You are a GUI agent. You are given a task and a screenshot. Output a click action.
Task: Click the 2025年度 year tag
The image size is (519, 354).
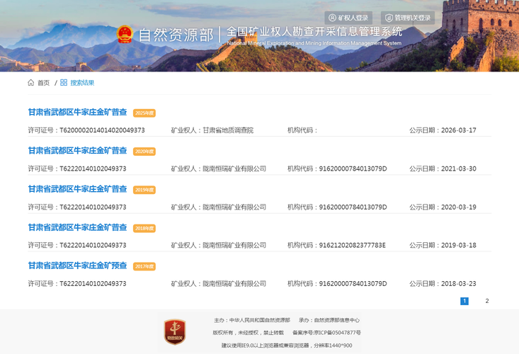(x=144, y=113)
